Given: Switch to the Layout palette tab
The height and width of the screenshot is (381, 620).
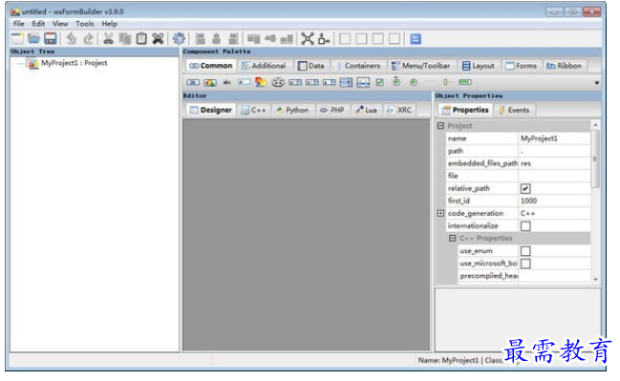Looking at the screenshot, I should 479,66.
